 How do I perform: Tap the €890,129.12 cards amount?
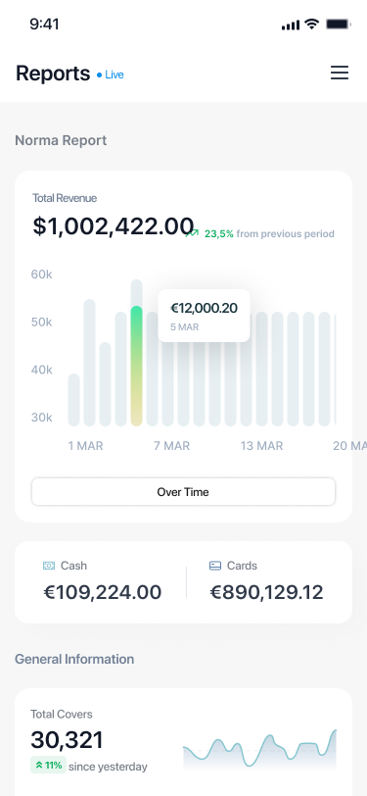[x=266, y=592]
